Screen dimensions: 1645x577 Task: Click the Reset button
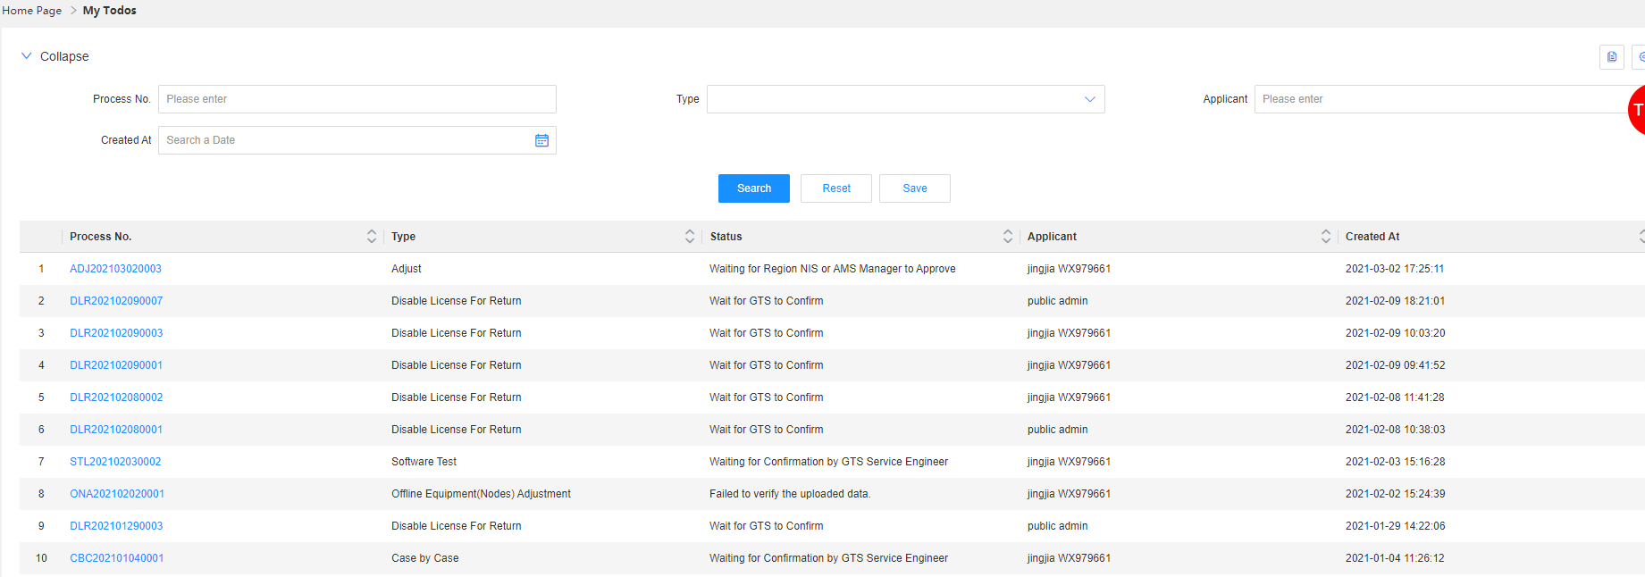[x=835, y=188]
